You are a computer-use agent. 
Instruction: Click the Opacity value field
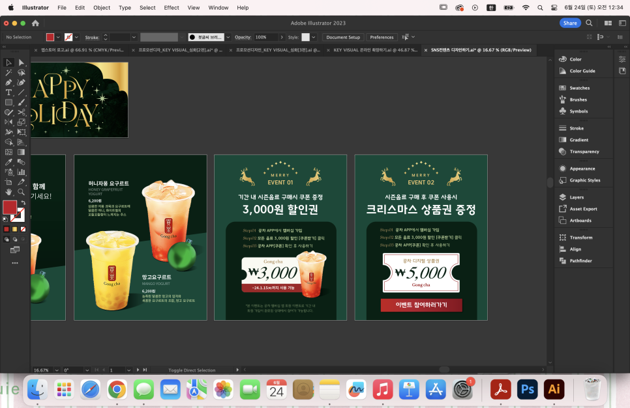click(x=266, y=37)
